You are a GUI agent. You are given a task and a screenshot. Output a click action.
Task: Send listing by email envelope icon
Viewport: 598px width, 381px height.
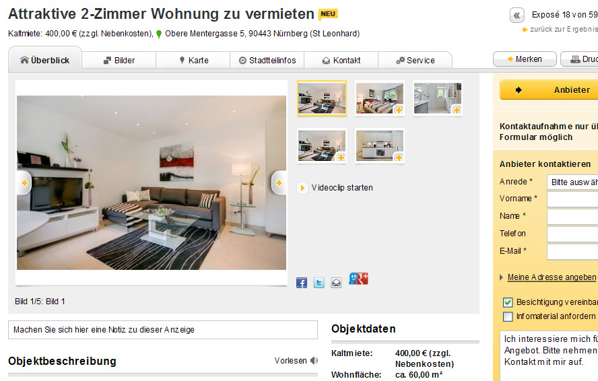[336, 283]
